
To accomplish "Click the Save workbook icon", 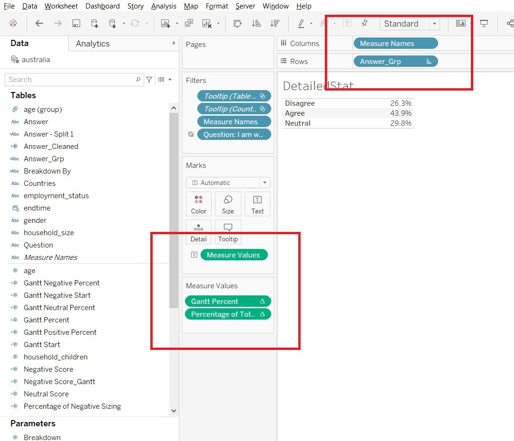I will (76, 23).
